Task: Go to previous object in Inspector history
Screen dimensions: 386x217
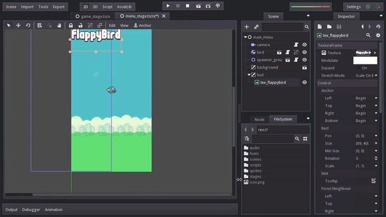Action: [362, 27]
